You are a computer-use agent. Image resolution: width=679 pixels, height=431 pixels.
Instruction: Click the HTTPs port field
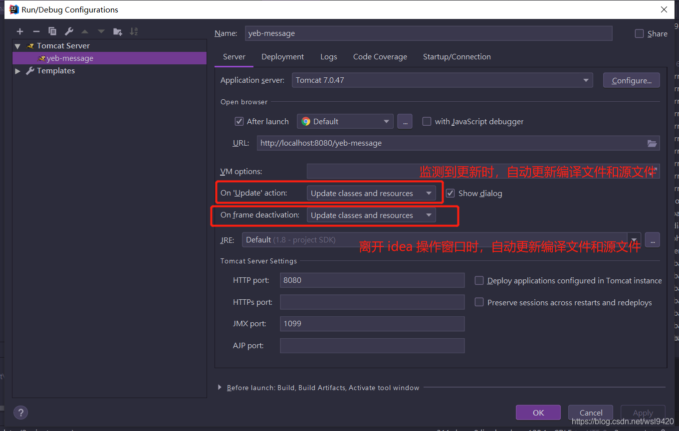click(372, 302)
